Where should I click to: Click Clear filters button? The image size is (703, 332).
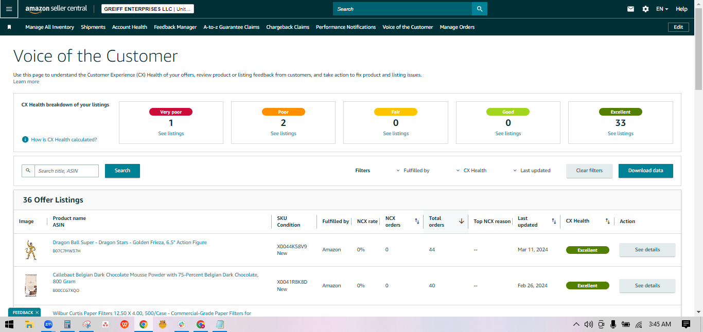(589, 171)
